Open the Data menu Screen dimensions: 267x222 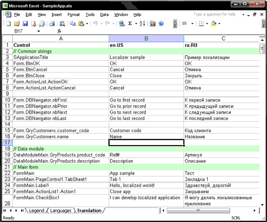click(104, 15)
